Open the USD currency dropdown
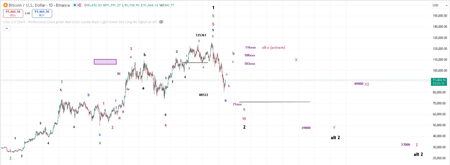 pos(440,5)
